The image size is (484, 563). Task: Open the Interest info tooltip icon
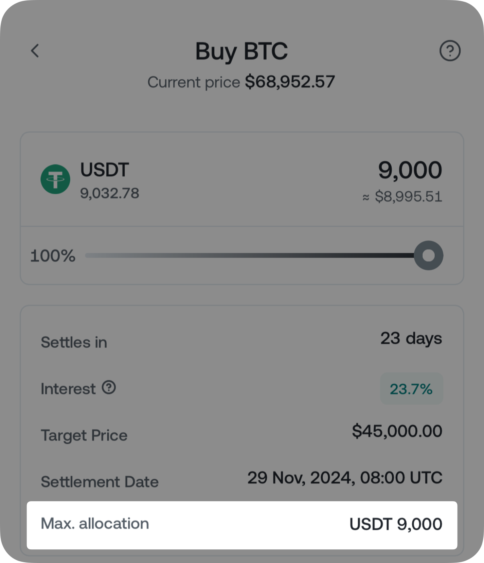[x=109, y=388]
